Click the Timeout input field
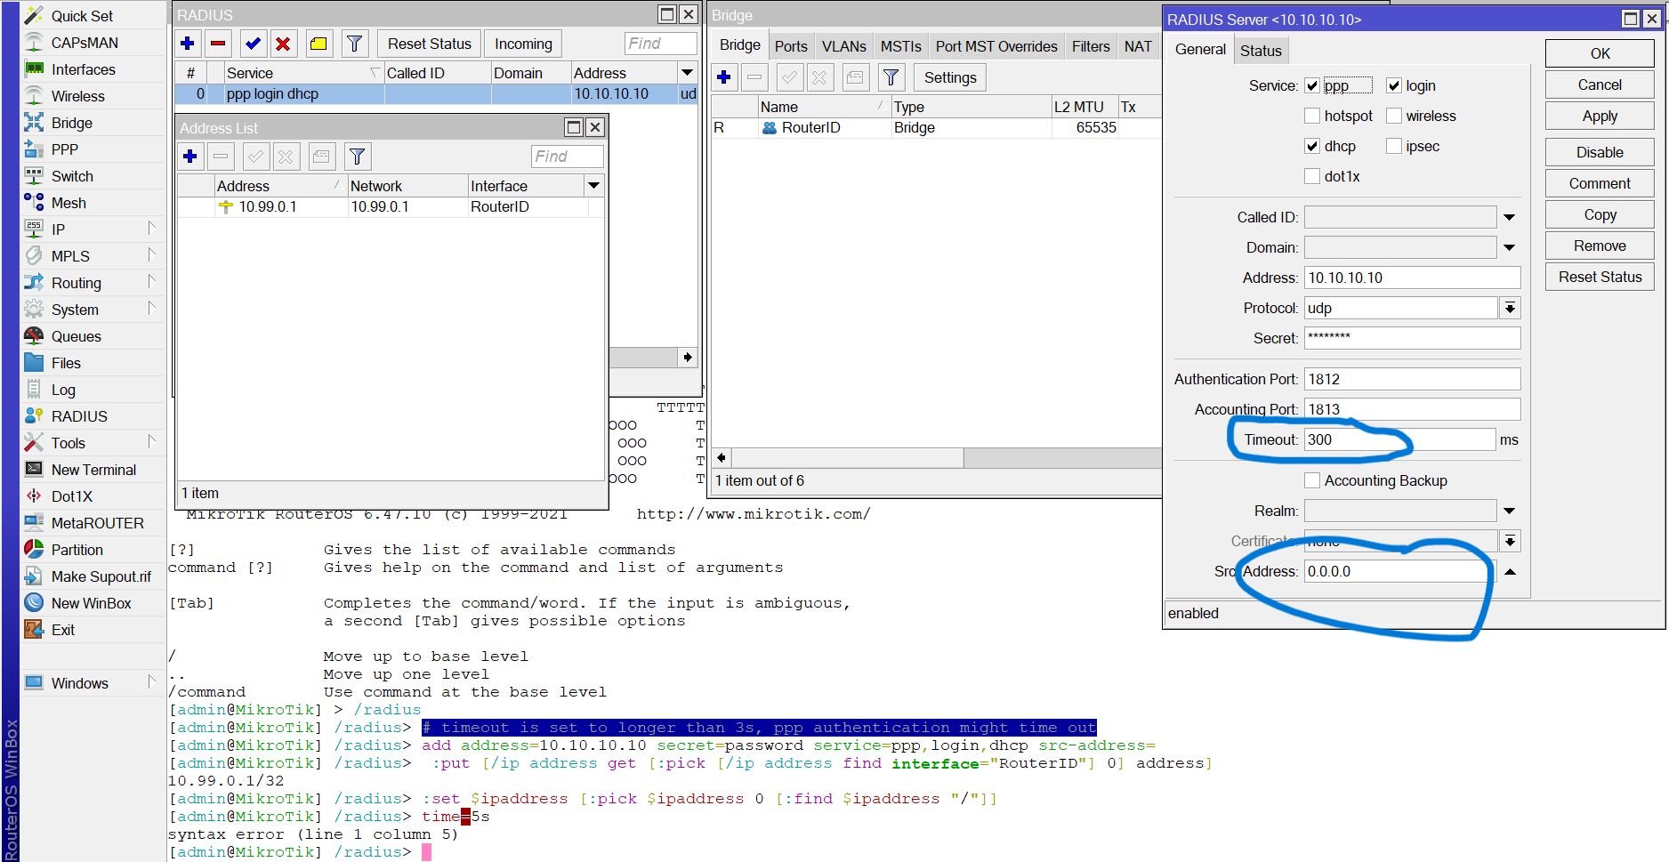The height and width of the screenshot is (862, 1669). (1399, 439)
